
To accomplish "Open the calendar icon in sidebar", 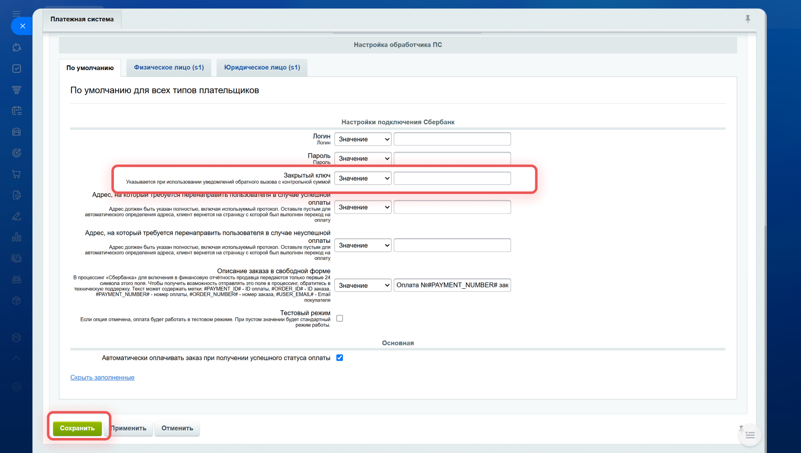I will tap(17, 111).
